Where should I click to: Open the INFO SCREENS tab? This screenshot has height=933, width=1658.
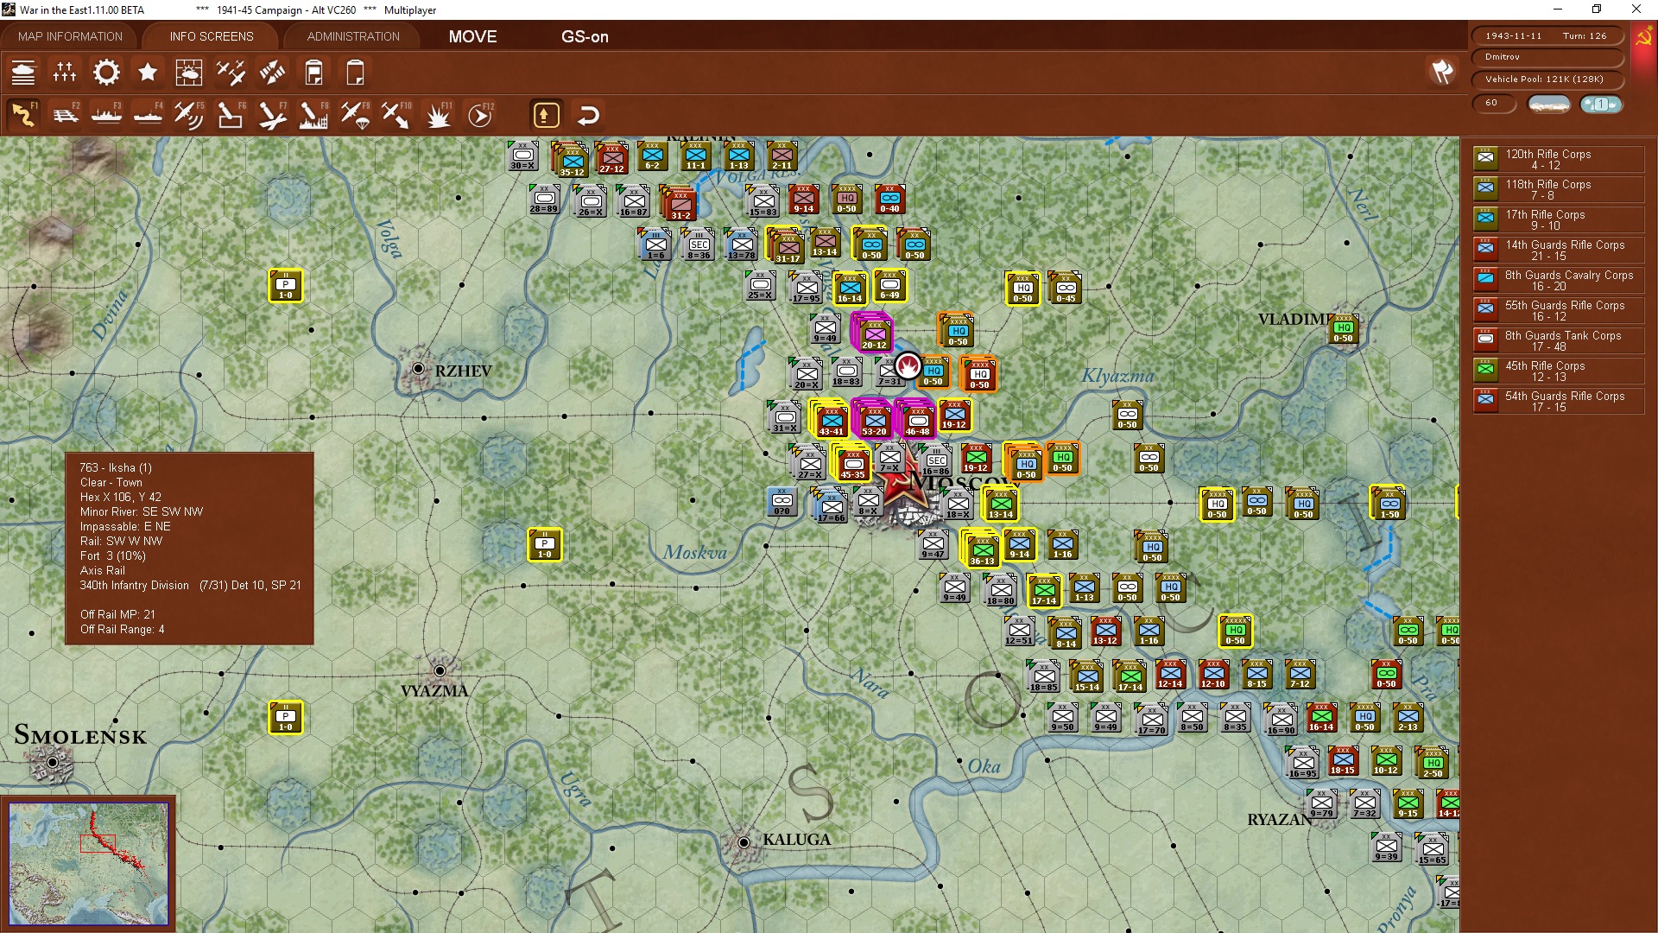pyautogui.click(x=212, y=36)
